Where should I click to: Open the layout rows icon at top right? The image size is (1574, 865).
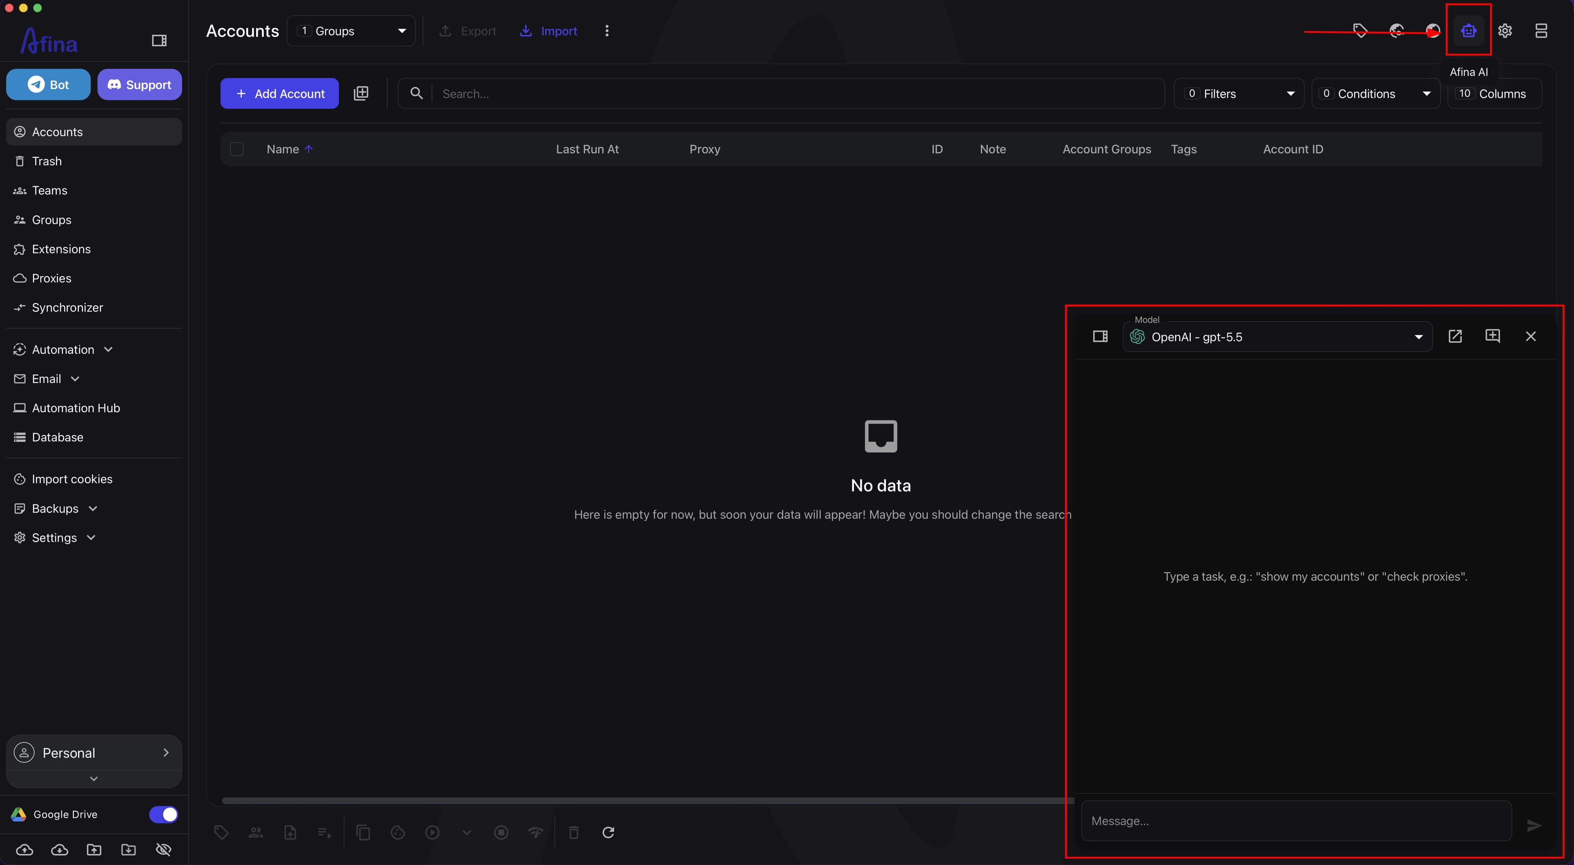[1541, 31]
